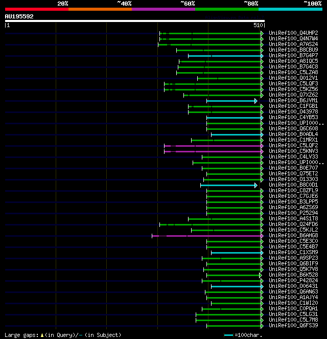The width and height of the screenshot is (327, 339).
Task: Click the yellow query-gap marker in the legend
Action: click(42, 335)
